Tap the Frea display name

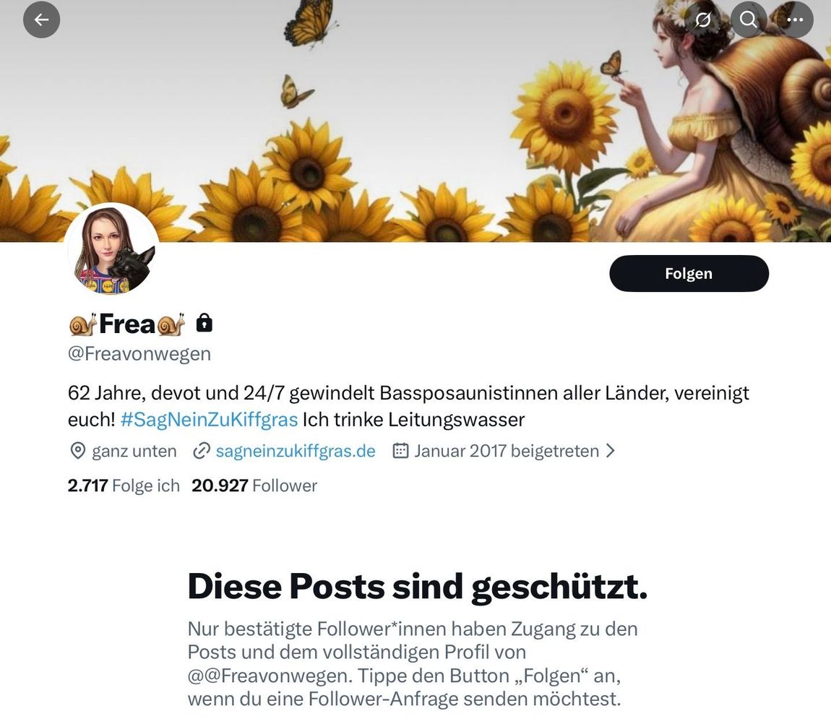click(x=127, y=324)
